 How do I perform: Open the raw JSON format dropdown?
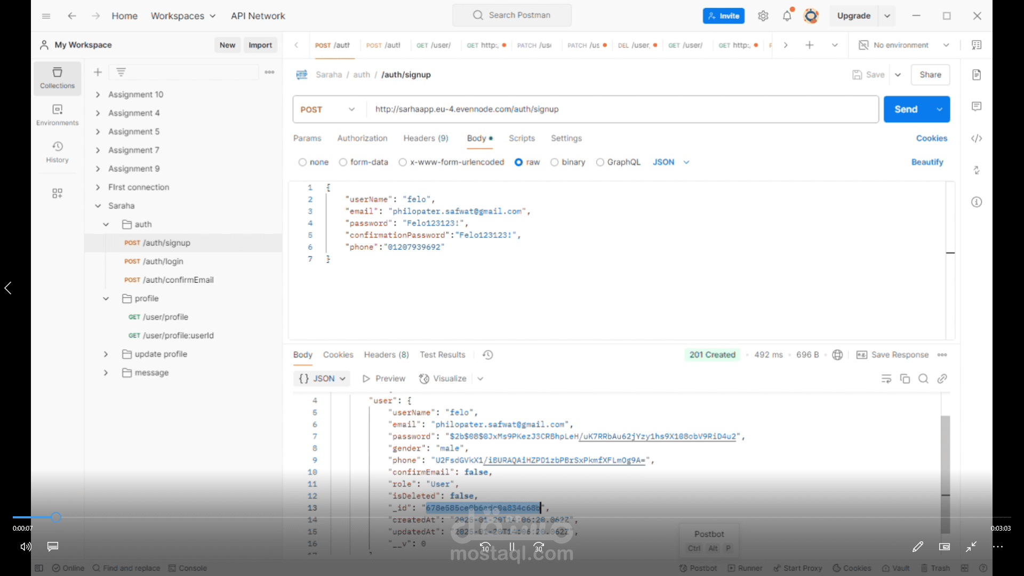671,162
